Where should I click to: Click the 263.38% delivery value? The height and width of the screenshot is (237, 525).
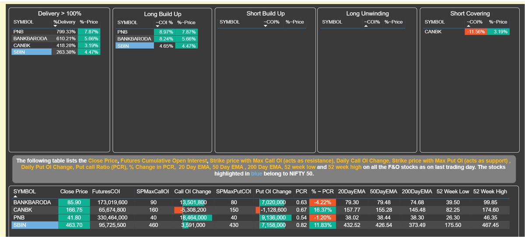tap(66, 52)
